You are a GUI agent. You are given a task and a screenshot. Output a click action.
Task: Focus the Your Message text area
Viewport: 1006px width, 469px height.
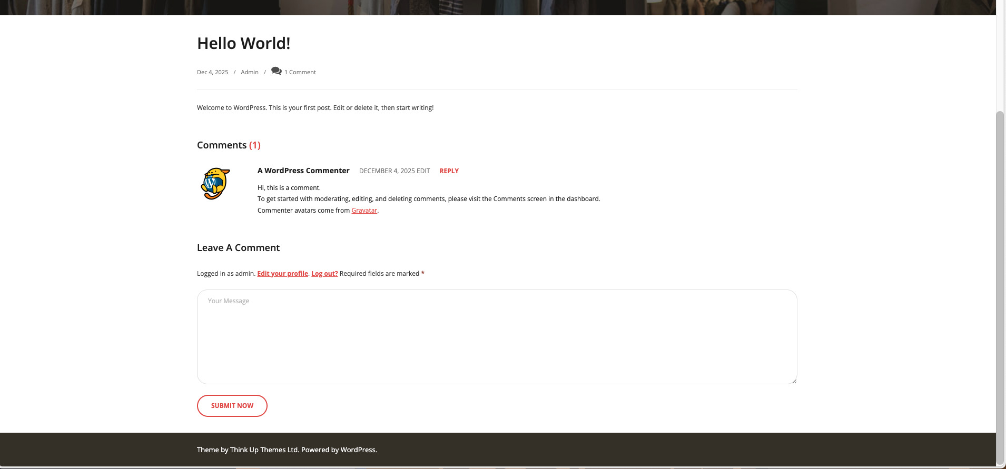(x=497, y=337)
